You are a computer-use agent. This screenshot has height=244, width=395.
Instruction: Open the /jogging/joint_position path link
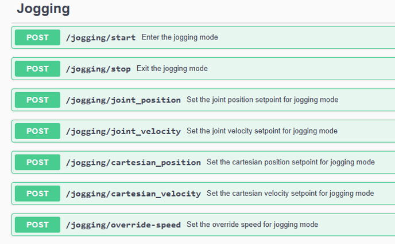tap(123, 100)
